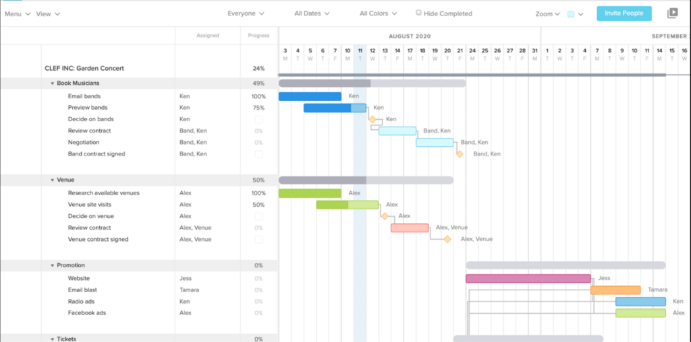Select the Band contract signed milestone diamond
The width and height of the screenshot is (691, 342).
click(460, 154)
